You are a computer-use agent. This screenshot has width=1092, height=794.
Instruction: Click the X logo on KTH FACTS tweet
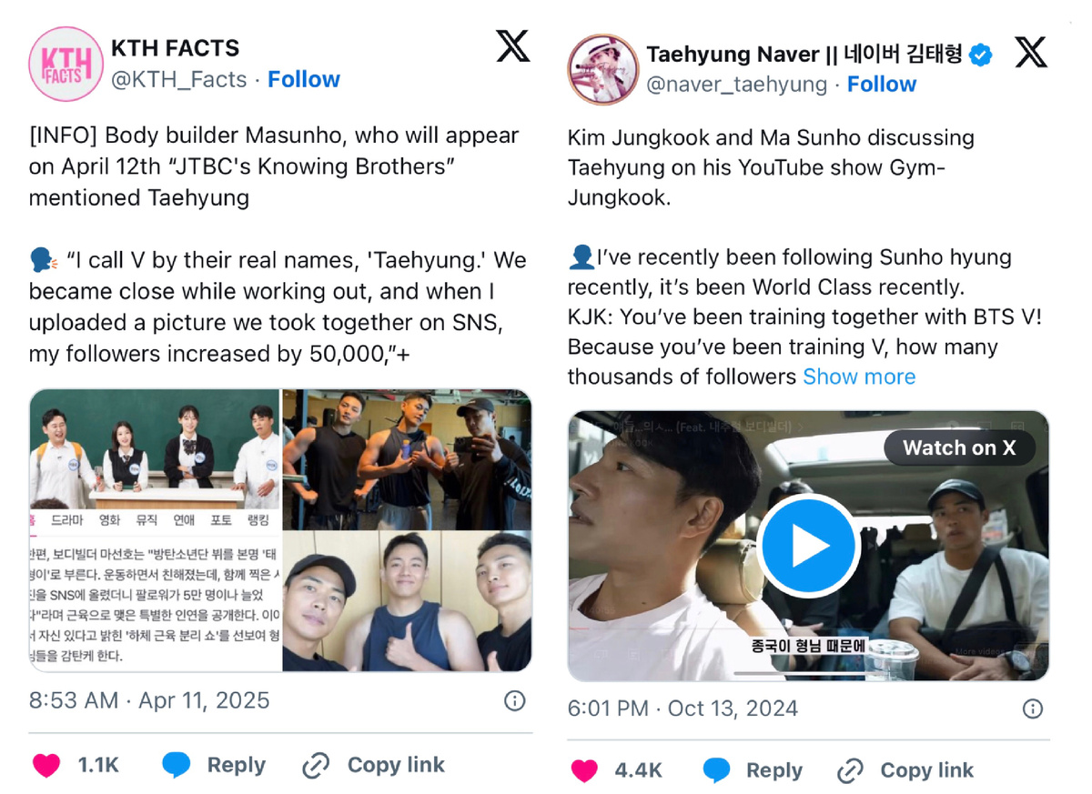tap(513, 45)
